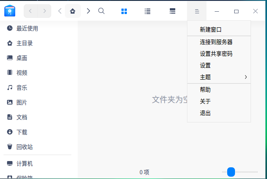Navigate to 回收站 in the sidebar
Viewport: 267px width, 179px height.
(24, 147)
